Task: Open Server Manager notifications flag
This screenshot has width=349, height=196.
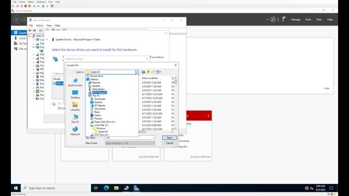Action: coord(284,20)
